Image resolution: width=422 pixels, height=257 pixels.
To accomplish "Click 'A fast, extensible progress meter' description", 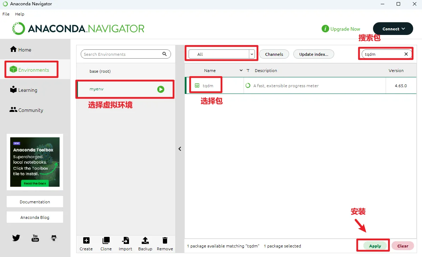I will [286, 86].
